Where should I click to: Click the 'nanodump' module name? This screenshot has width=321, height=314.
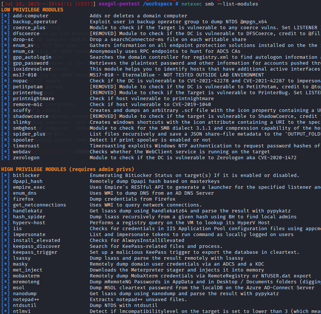[25, 294]
